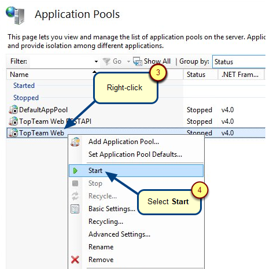The height and width of the screenshot is (269, 266).
Task: Open the Filter dropdown arrow
Action: [x=96, y=61]
